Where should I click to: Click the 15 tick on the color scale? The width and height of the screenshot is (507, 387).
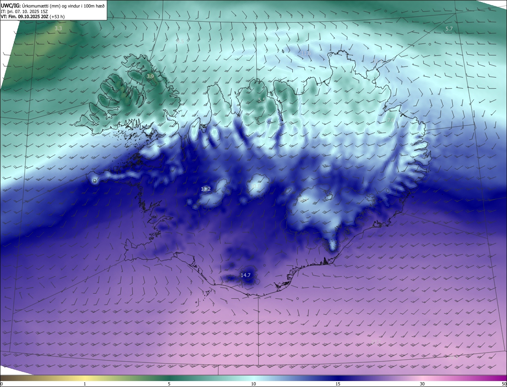(x=338, y=384)
